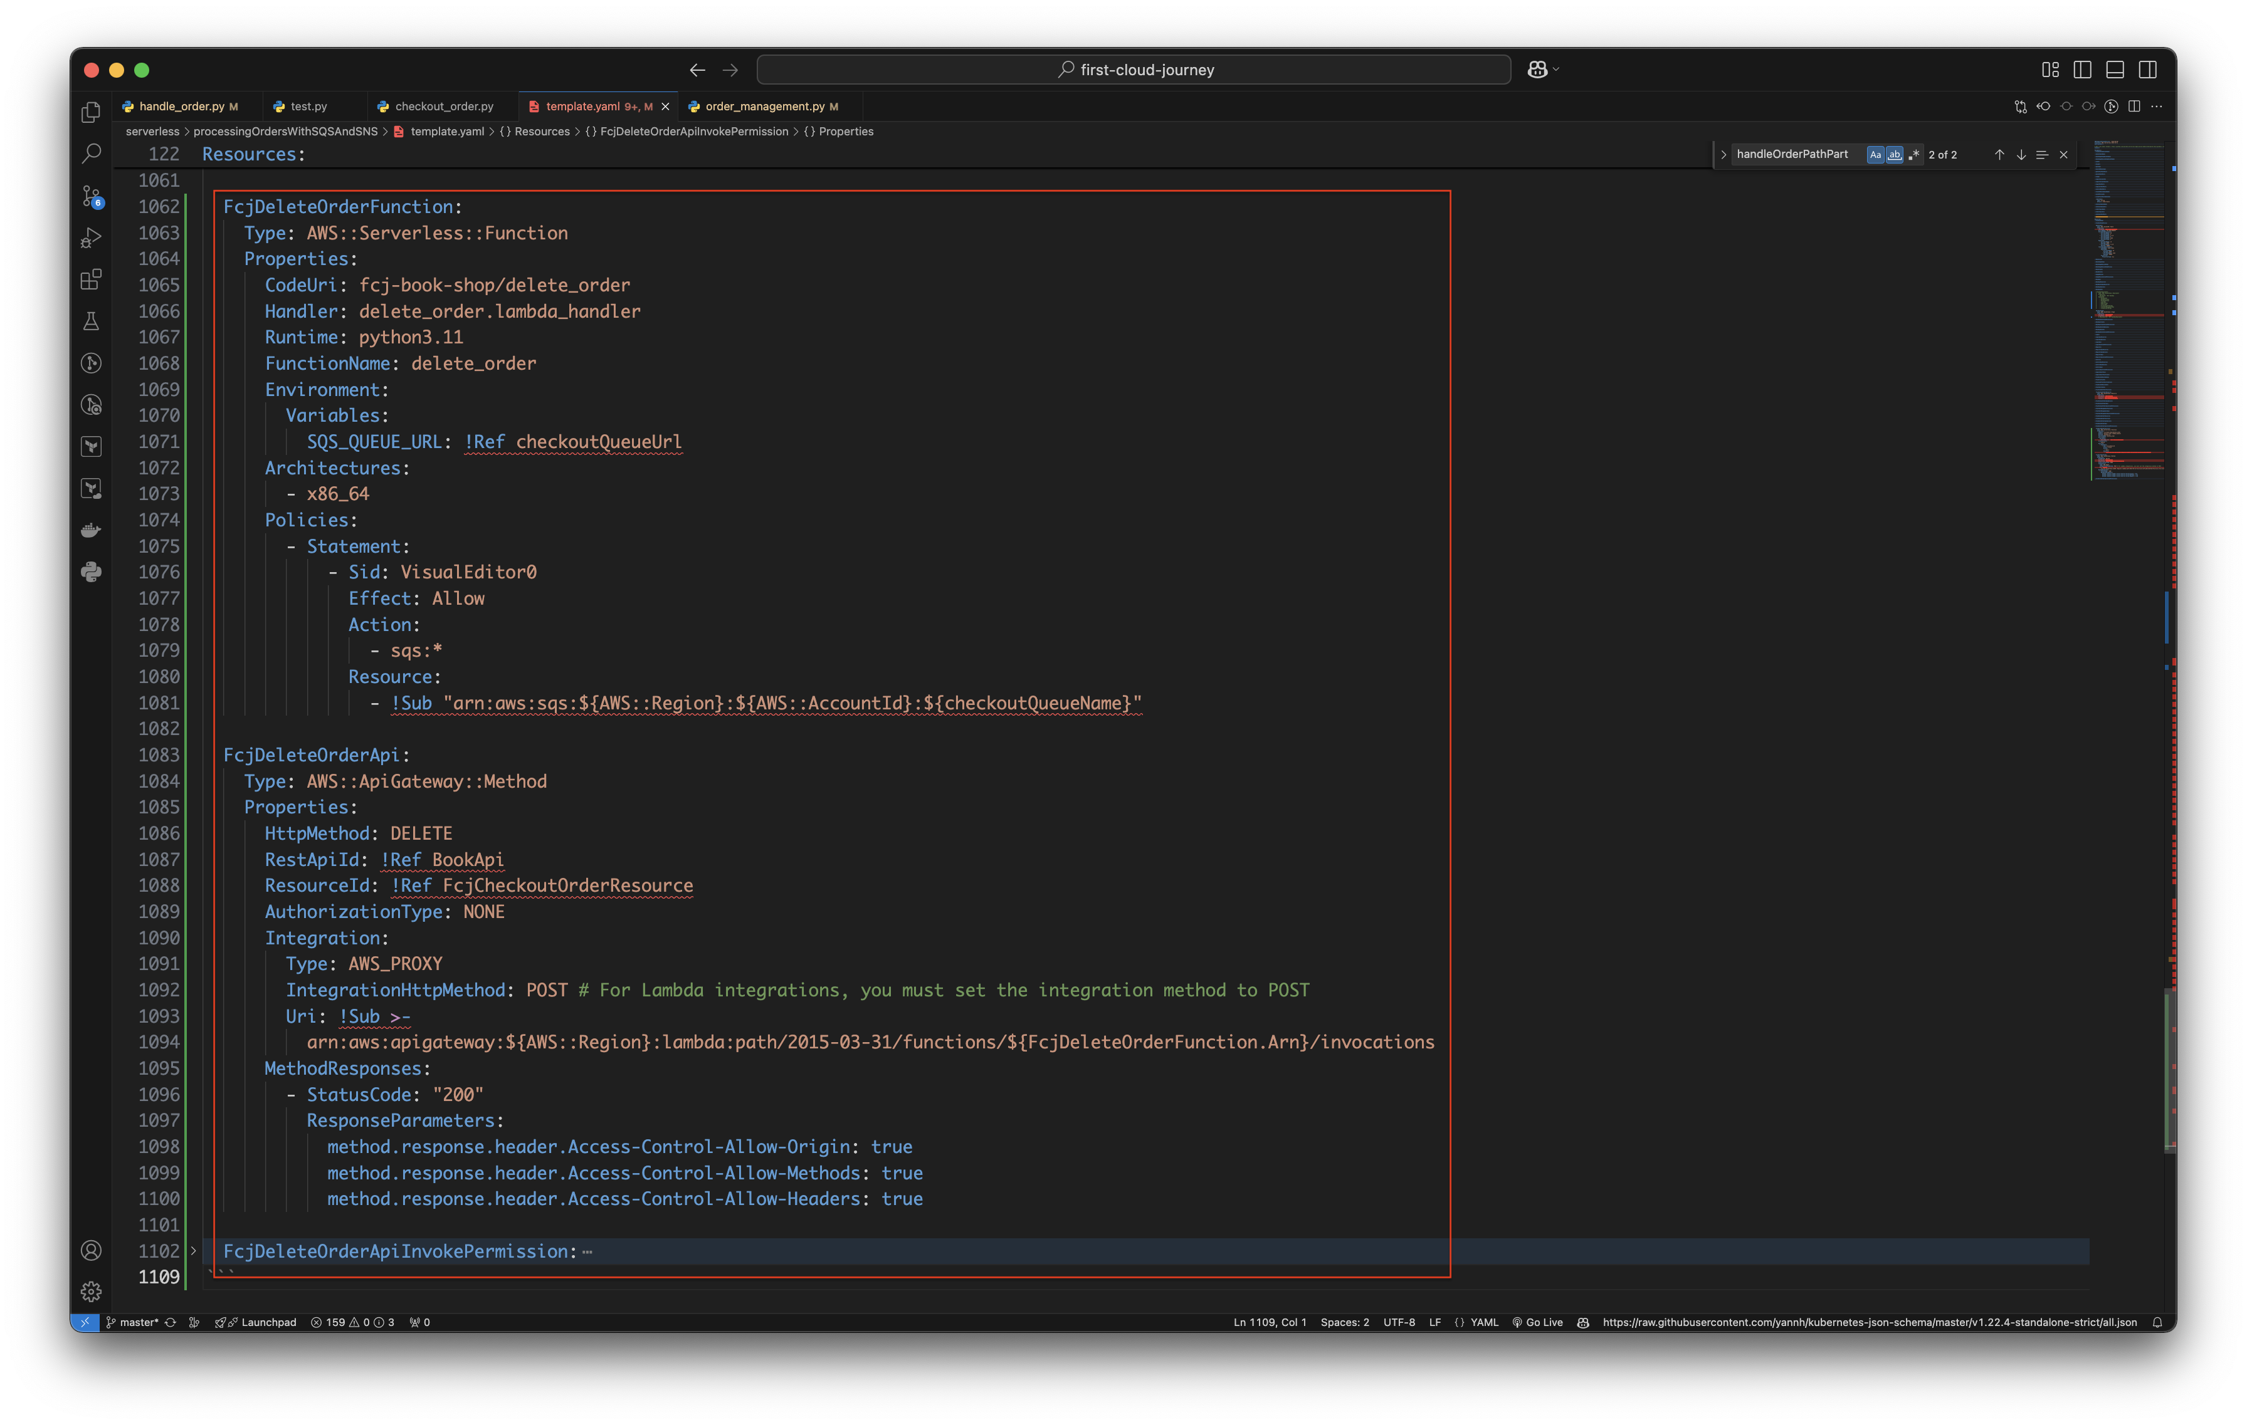Open the Search view in activity bar

90,154
